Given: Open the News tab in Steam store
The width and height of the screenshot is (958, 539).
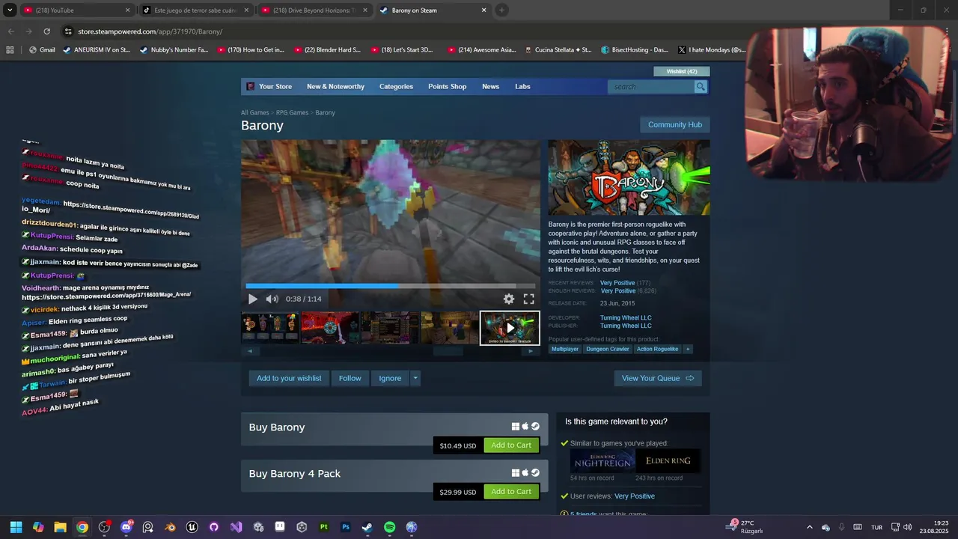Looking at the screenshot, I should 490,87.
